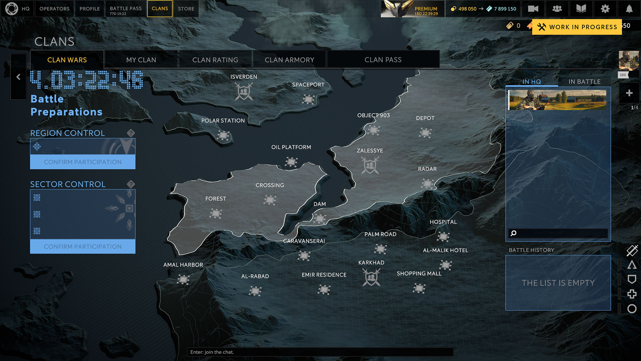Open the settings gear icon
The image size is (641, 361).
point(605,9)
